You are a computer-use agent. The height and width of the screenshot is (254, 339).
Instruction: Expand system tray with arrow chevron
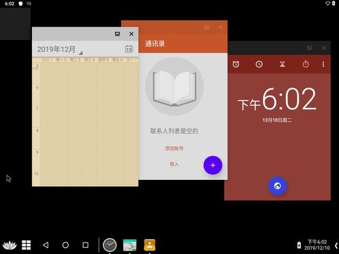tap(336, 245)
